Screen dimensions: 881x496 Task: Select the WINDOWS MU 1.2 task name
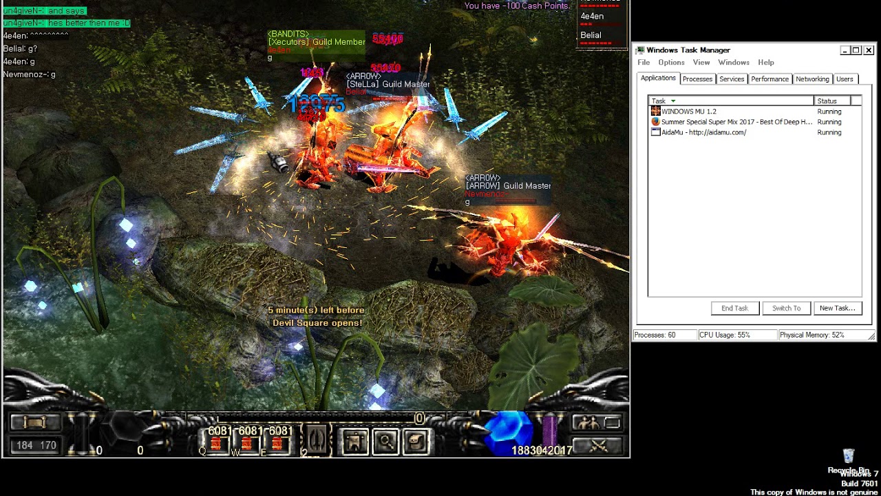coord(689,112)
